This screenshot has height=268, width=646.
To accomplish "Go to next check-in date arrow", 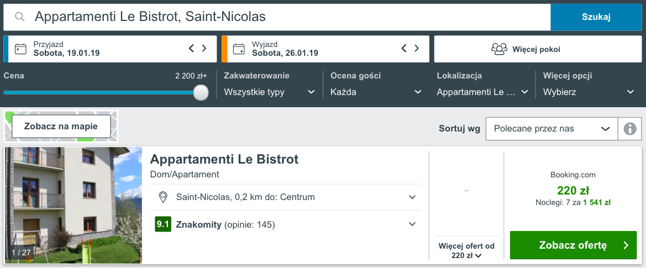I will (x=204, y=49).
